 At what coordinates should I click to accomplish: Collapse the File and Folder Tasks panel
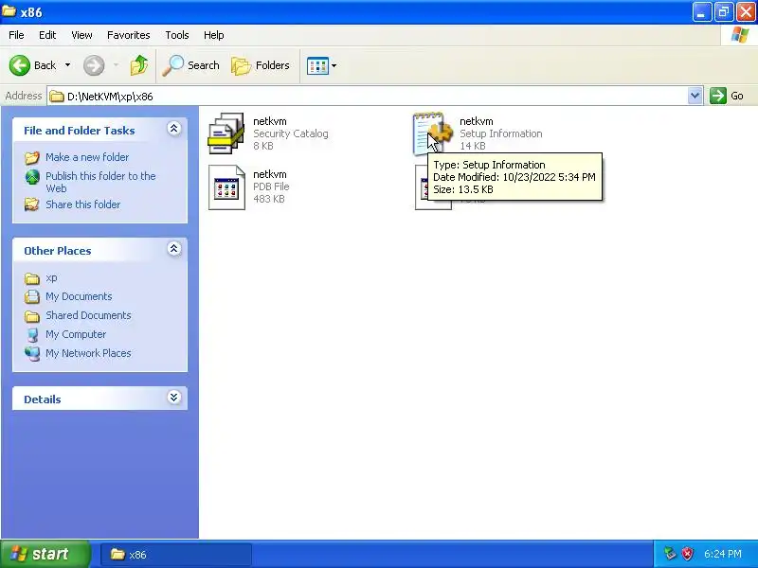point(174,129)
